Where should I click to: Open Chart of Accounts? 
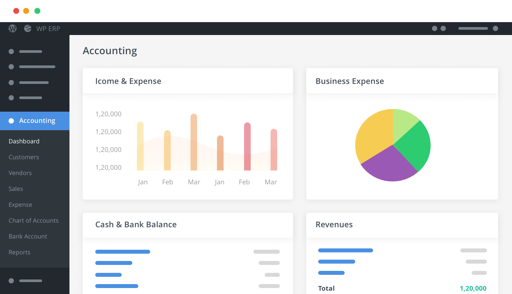tap(33, 220)
